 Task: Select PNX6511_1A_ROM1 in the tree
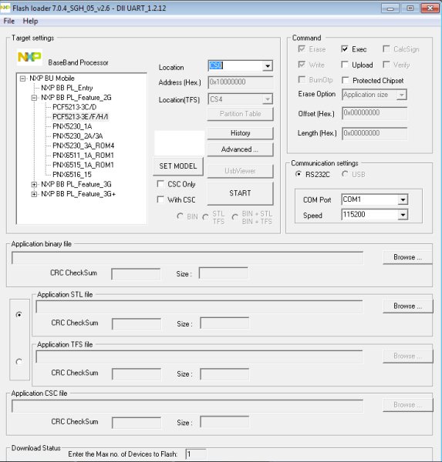83,156
